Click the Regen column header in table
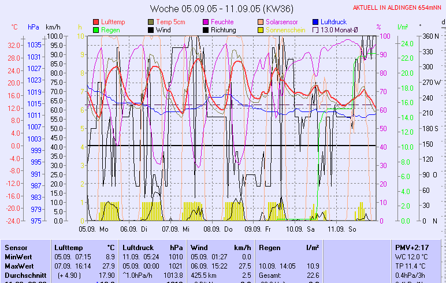The height and width of the screenshot is (283, 446). click(270, 247)
